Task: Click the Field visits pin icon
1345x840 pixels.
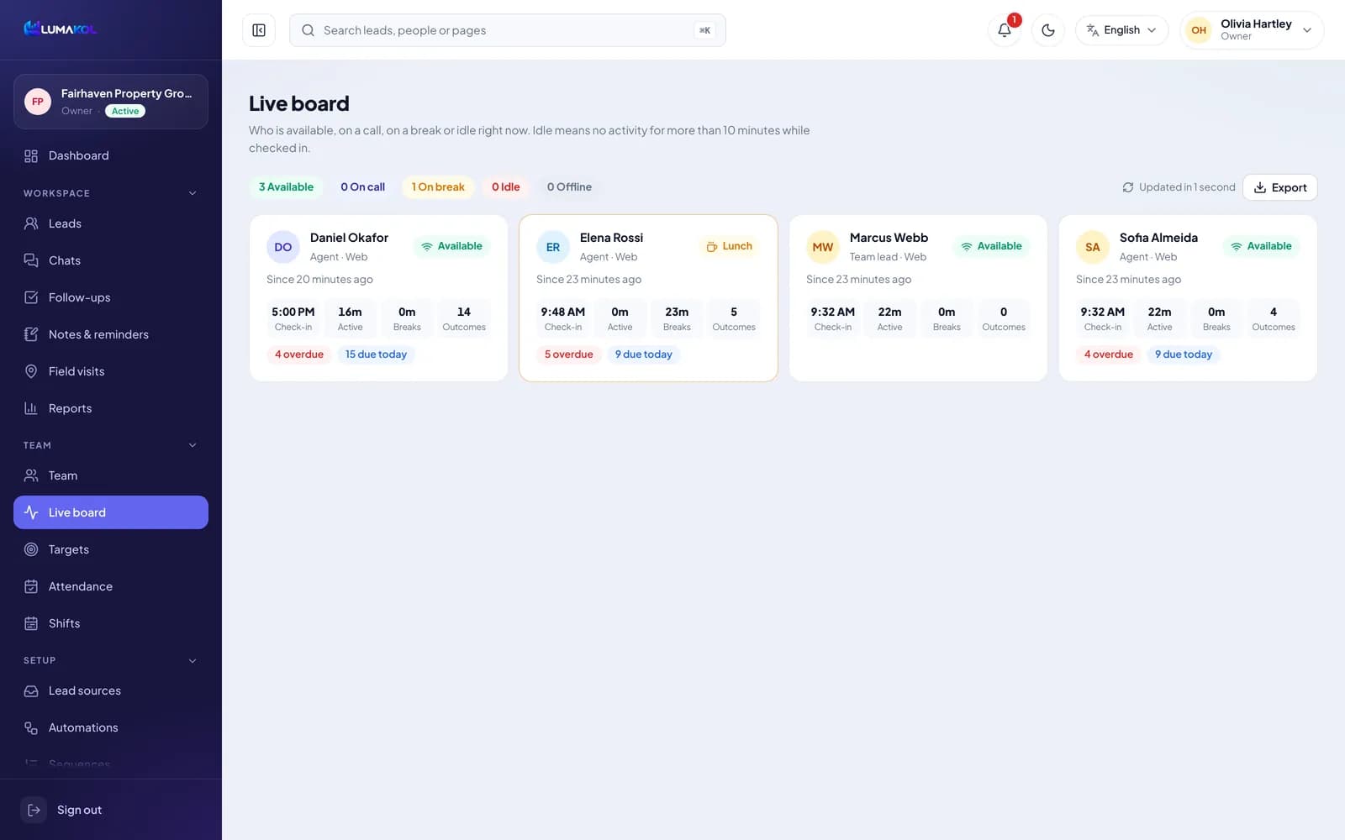Action: tap(31, 371)
